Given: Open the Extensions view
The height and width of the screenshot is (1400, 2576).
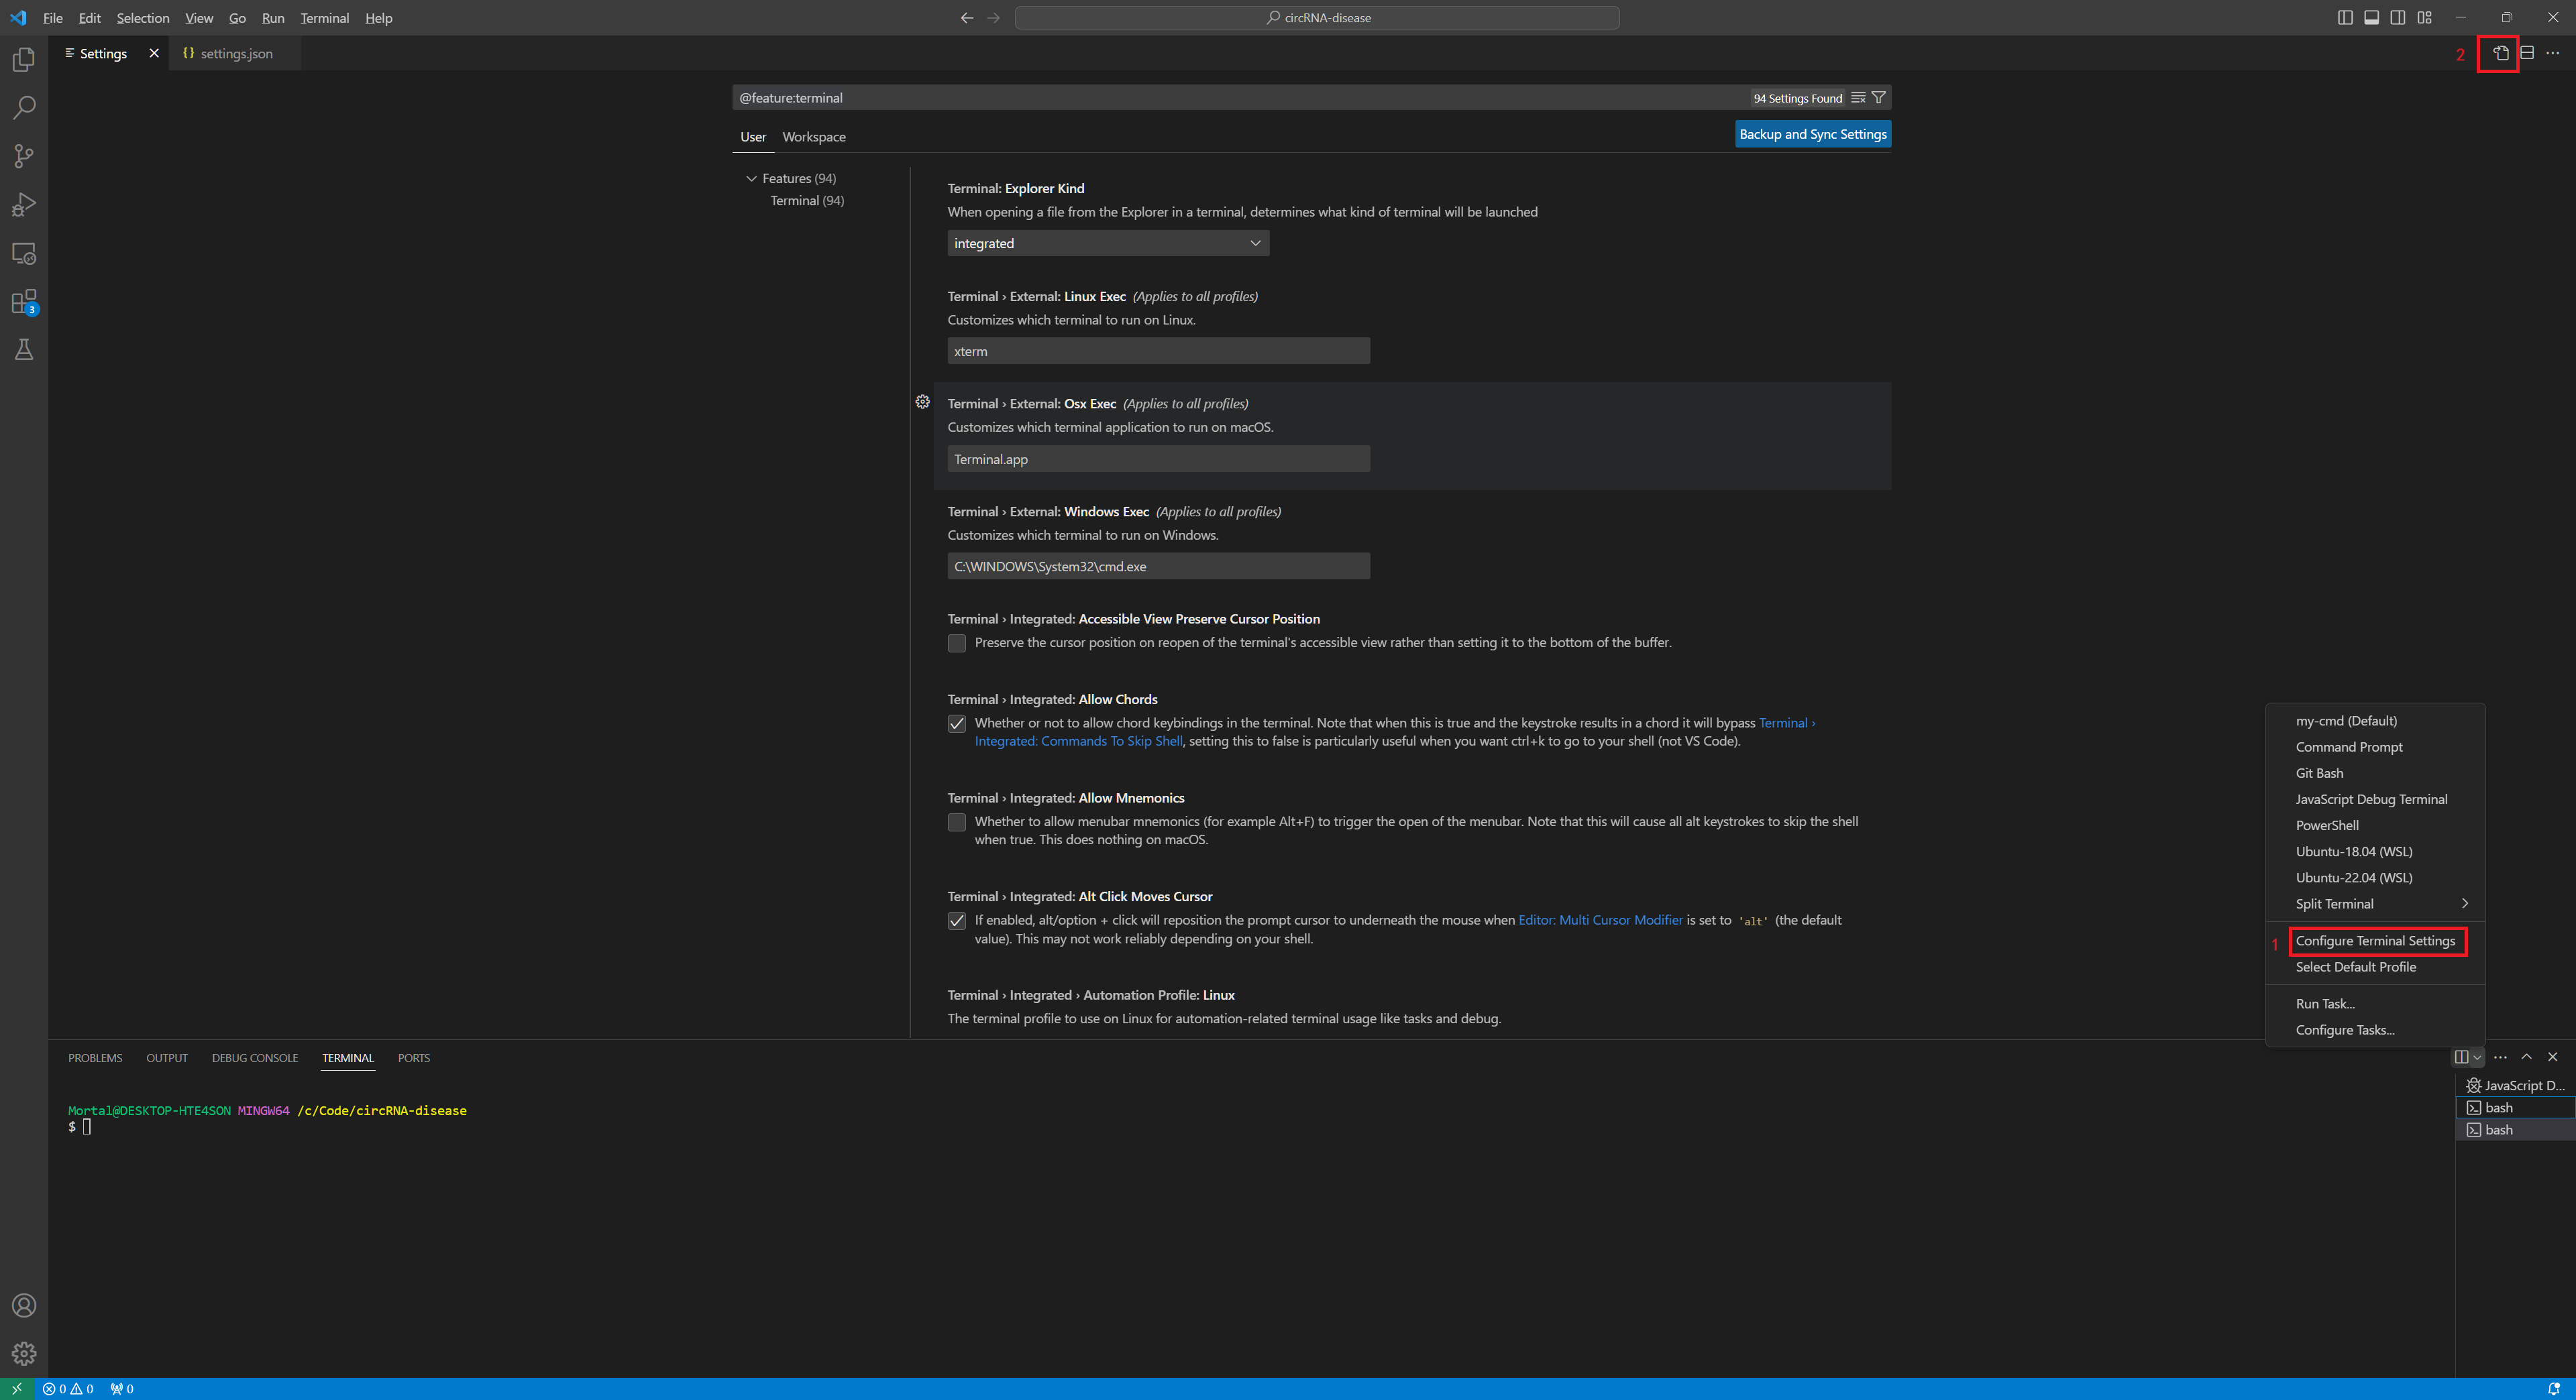Looking at the screenshot, I should pos(23,302).
